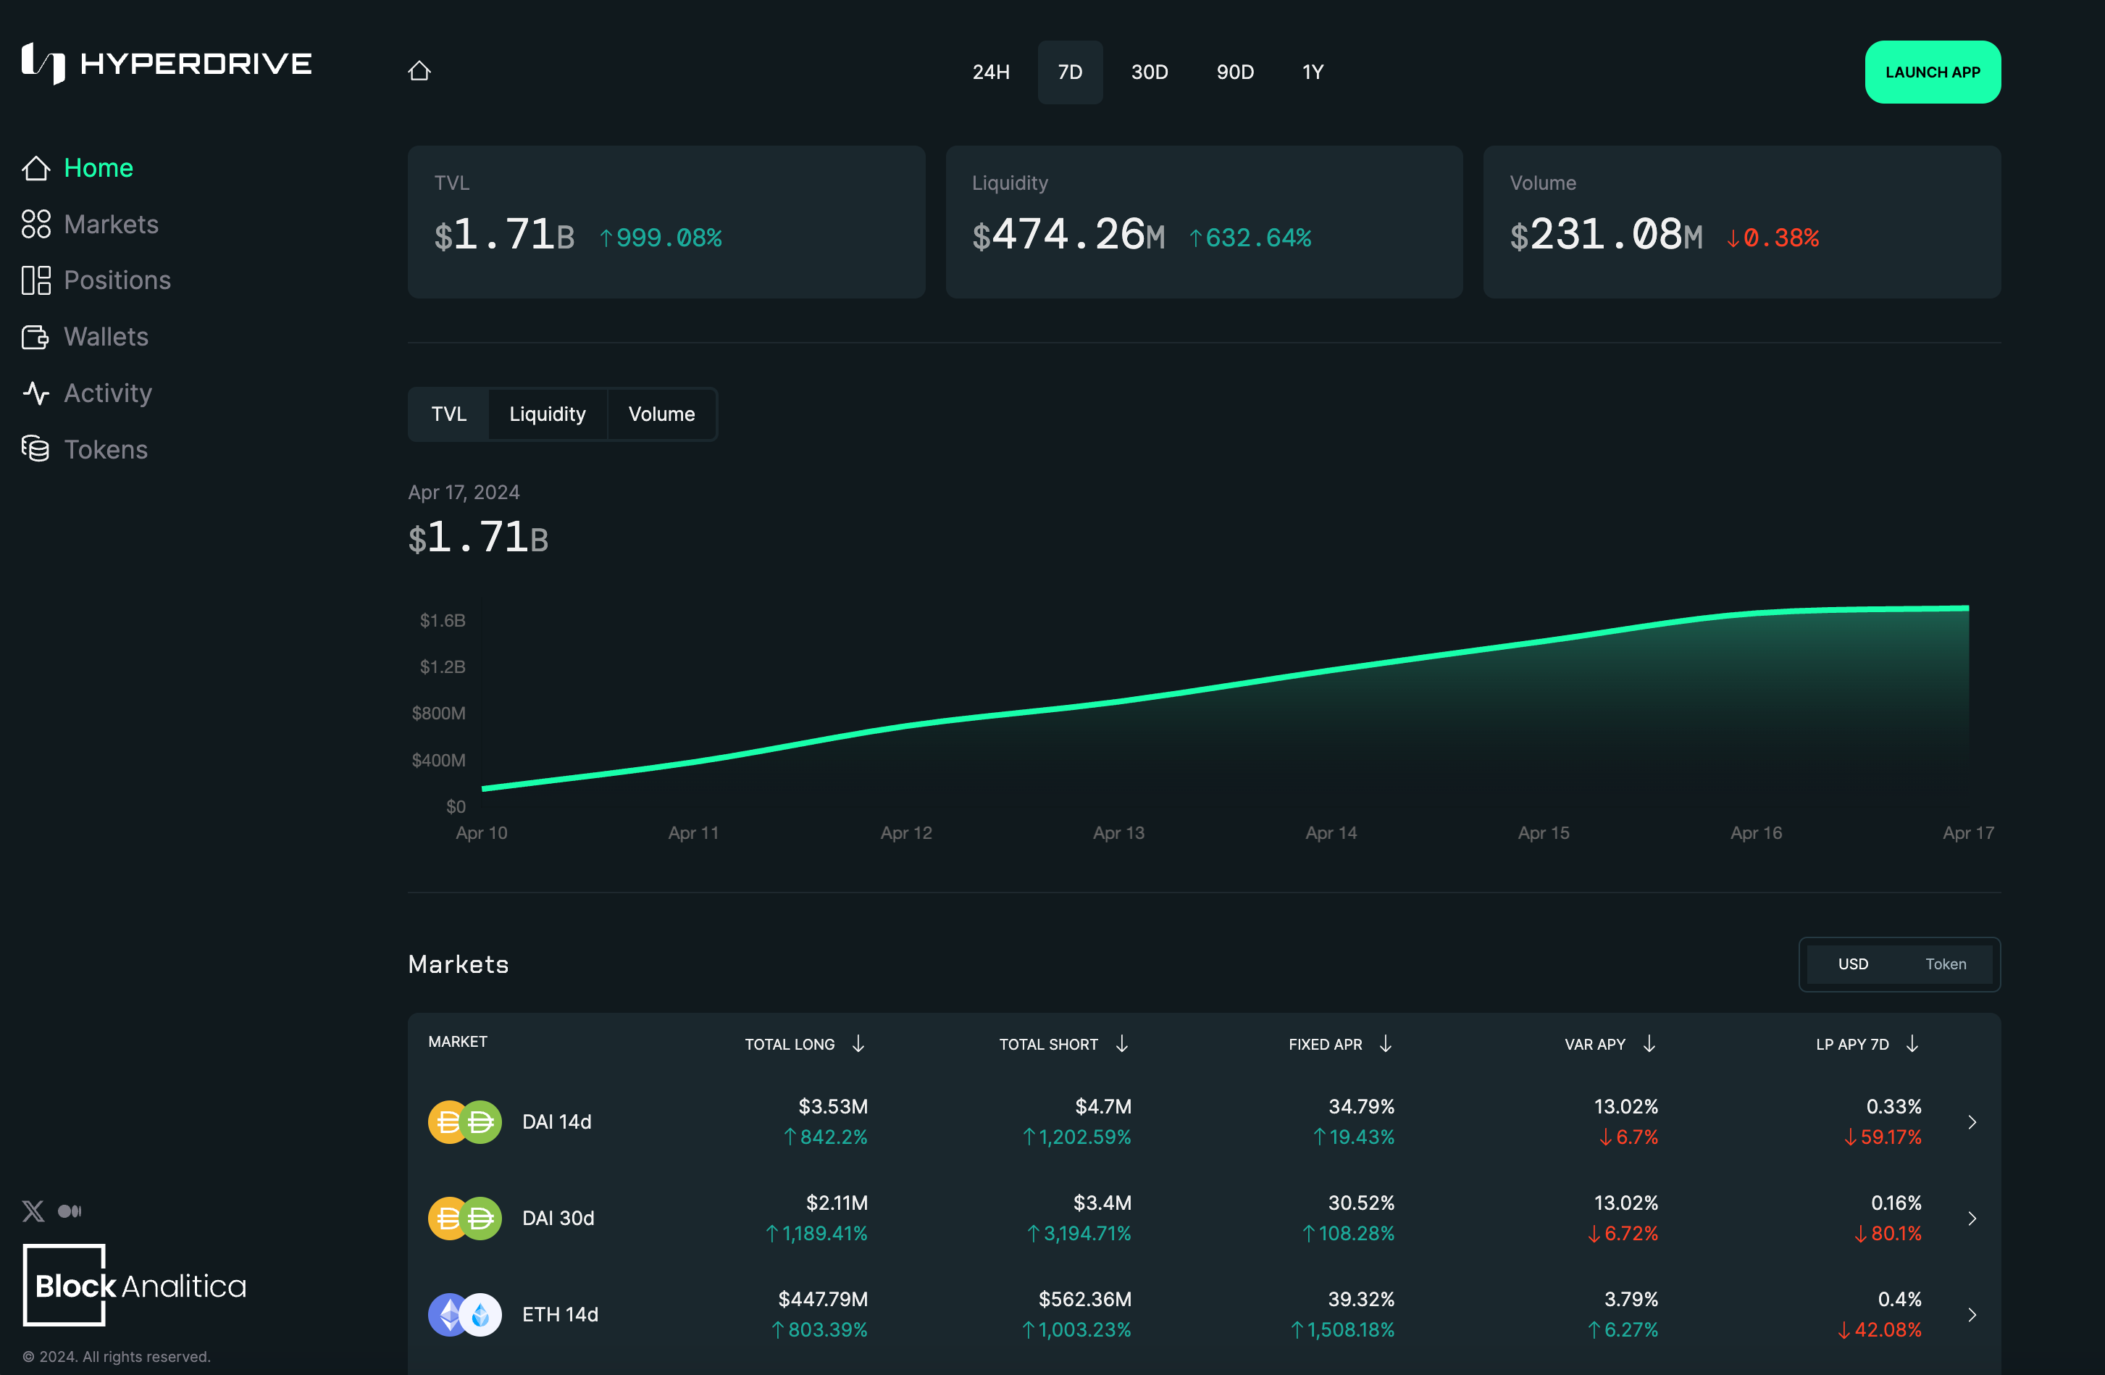Open the Tokens coin stack icon
Viewport: 2105px width, 1375px height.
(x=36, y=448)
